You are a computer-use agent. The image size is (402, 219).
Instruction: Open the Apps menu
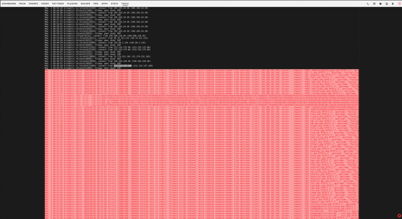pyautogui.click(x=105, y=4)
